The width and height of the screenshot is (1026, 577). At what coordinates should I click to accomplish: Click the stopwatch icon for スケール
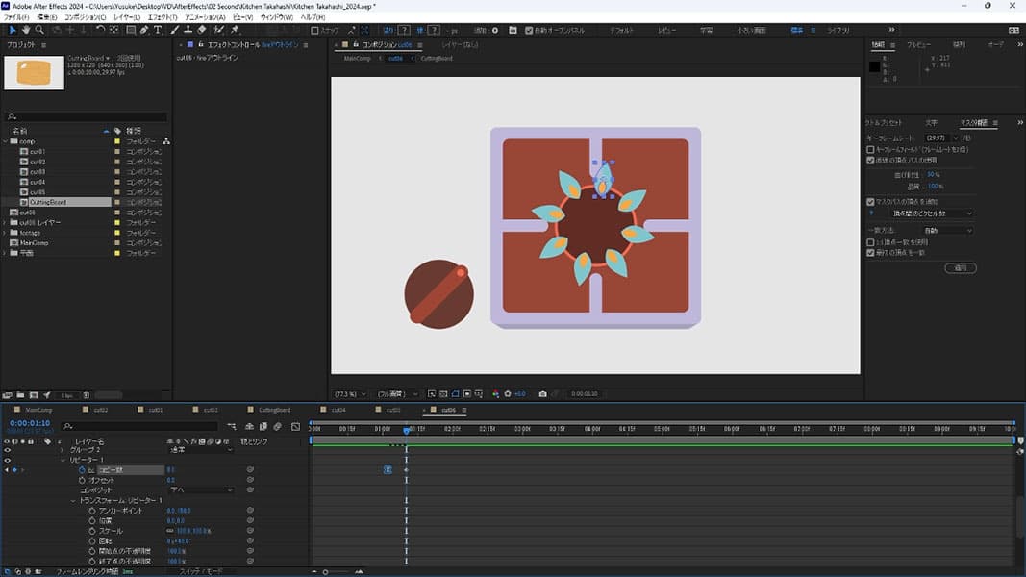[92, 531]
